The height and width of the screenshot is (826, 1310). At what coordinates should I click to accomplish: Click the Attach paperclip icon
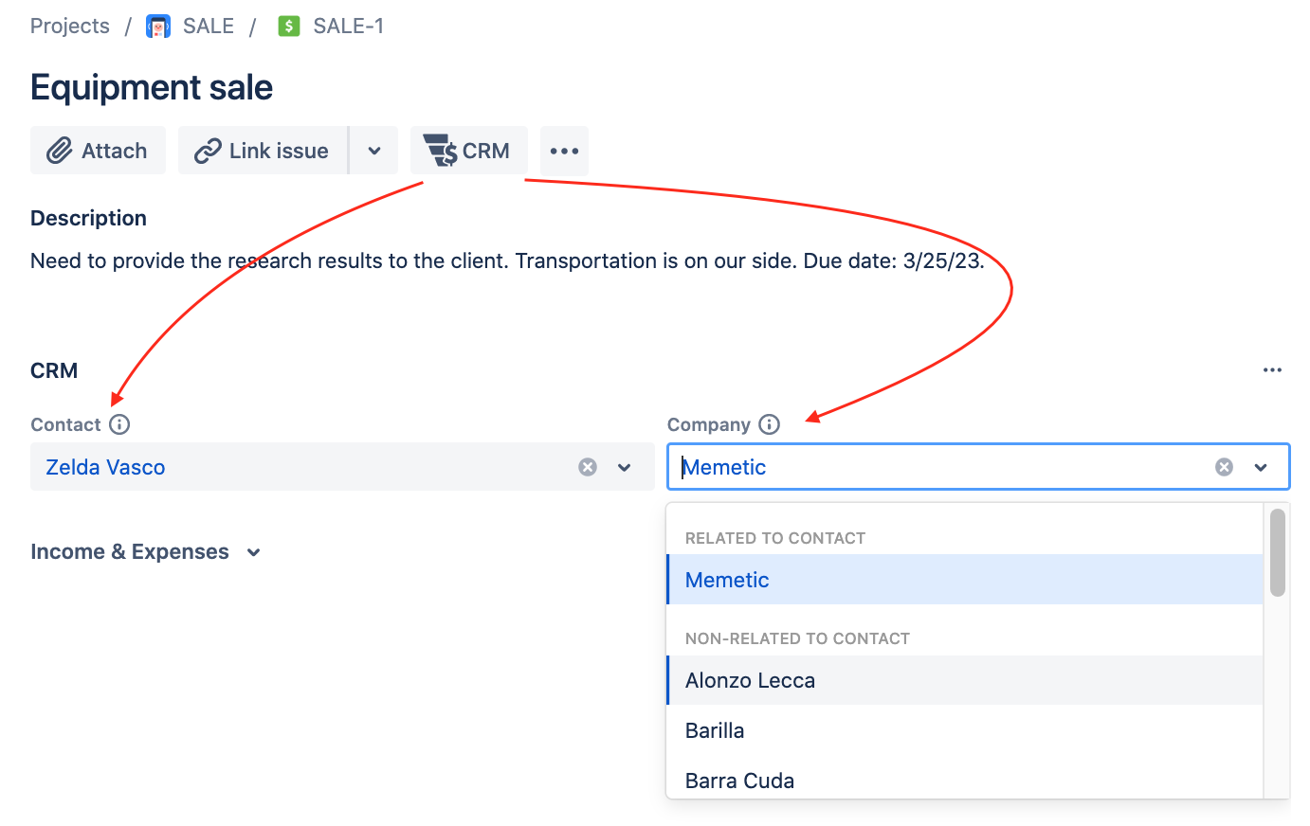61,150
